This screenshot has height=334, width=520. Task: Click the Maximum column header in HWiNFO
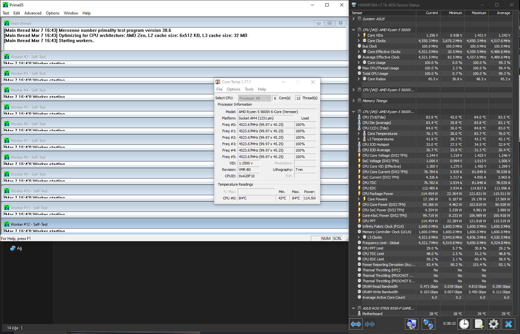[x=476, y=13]
